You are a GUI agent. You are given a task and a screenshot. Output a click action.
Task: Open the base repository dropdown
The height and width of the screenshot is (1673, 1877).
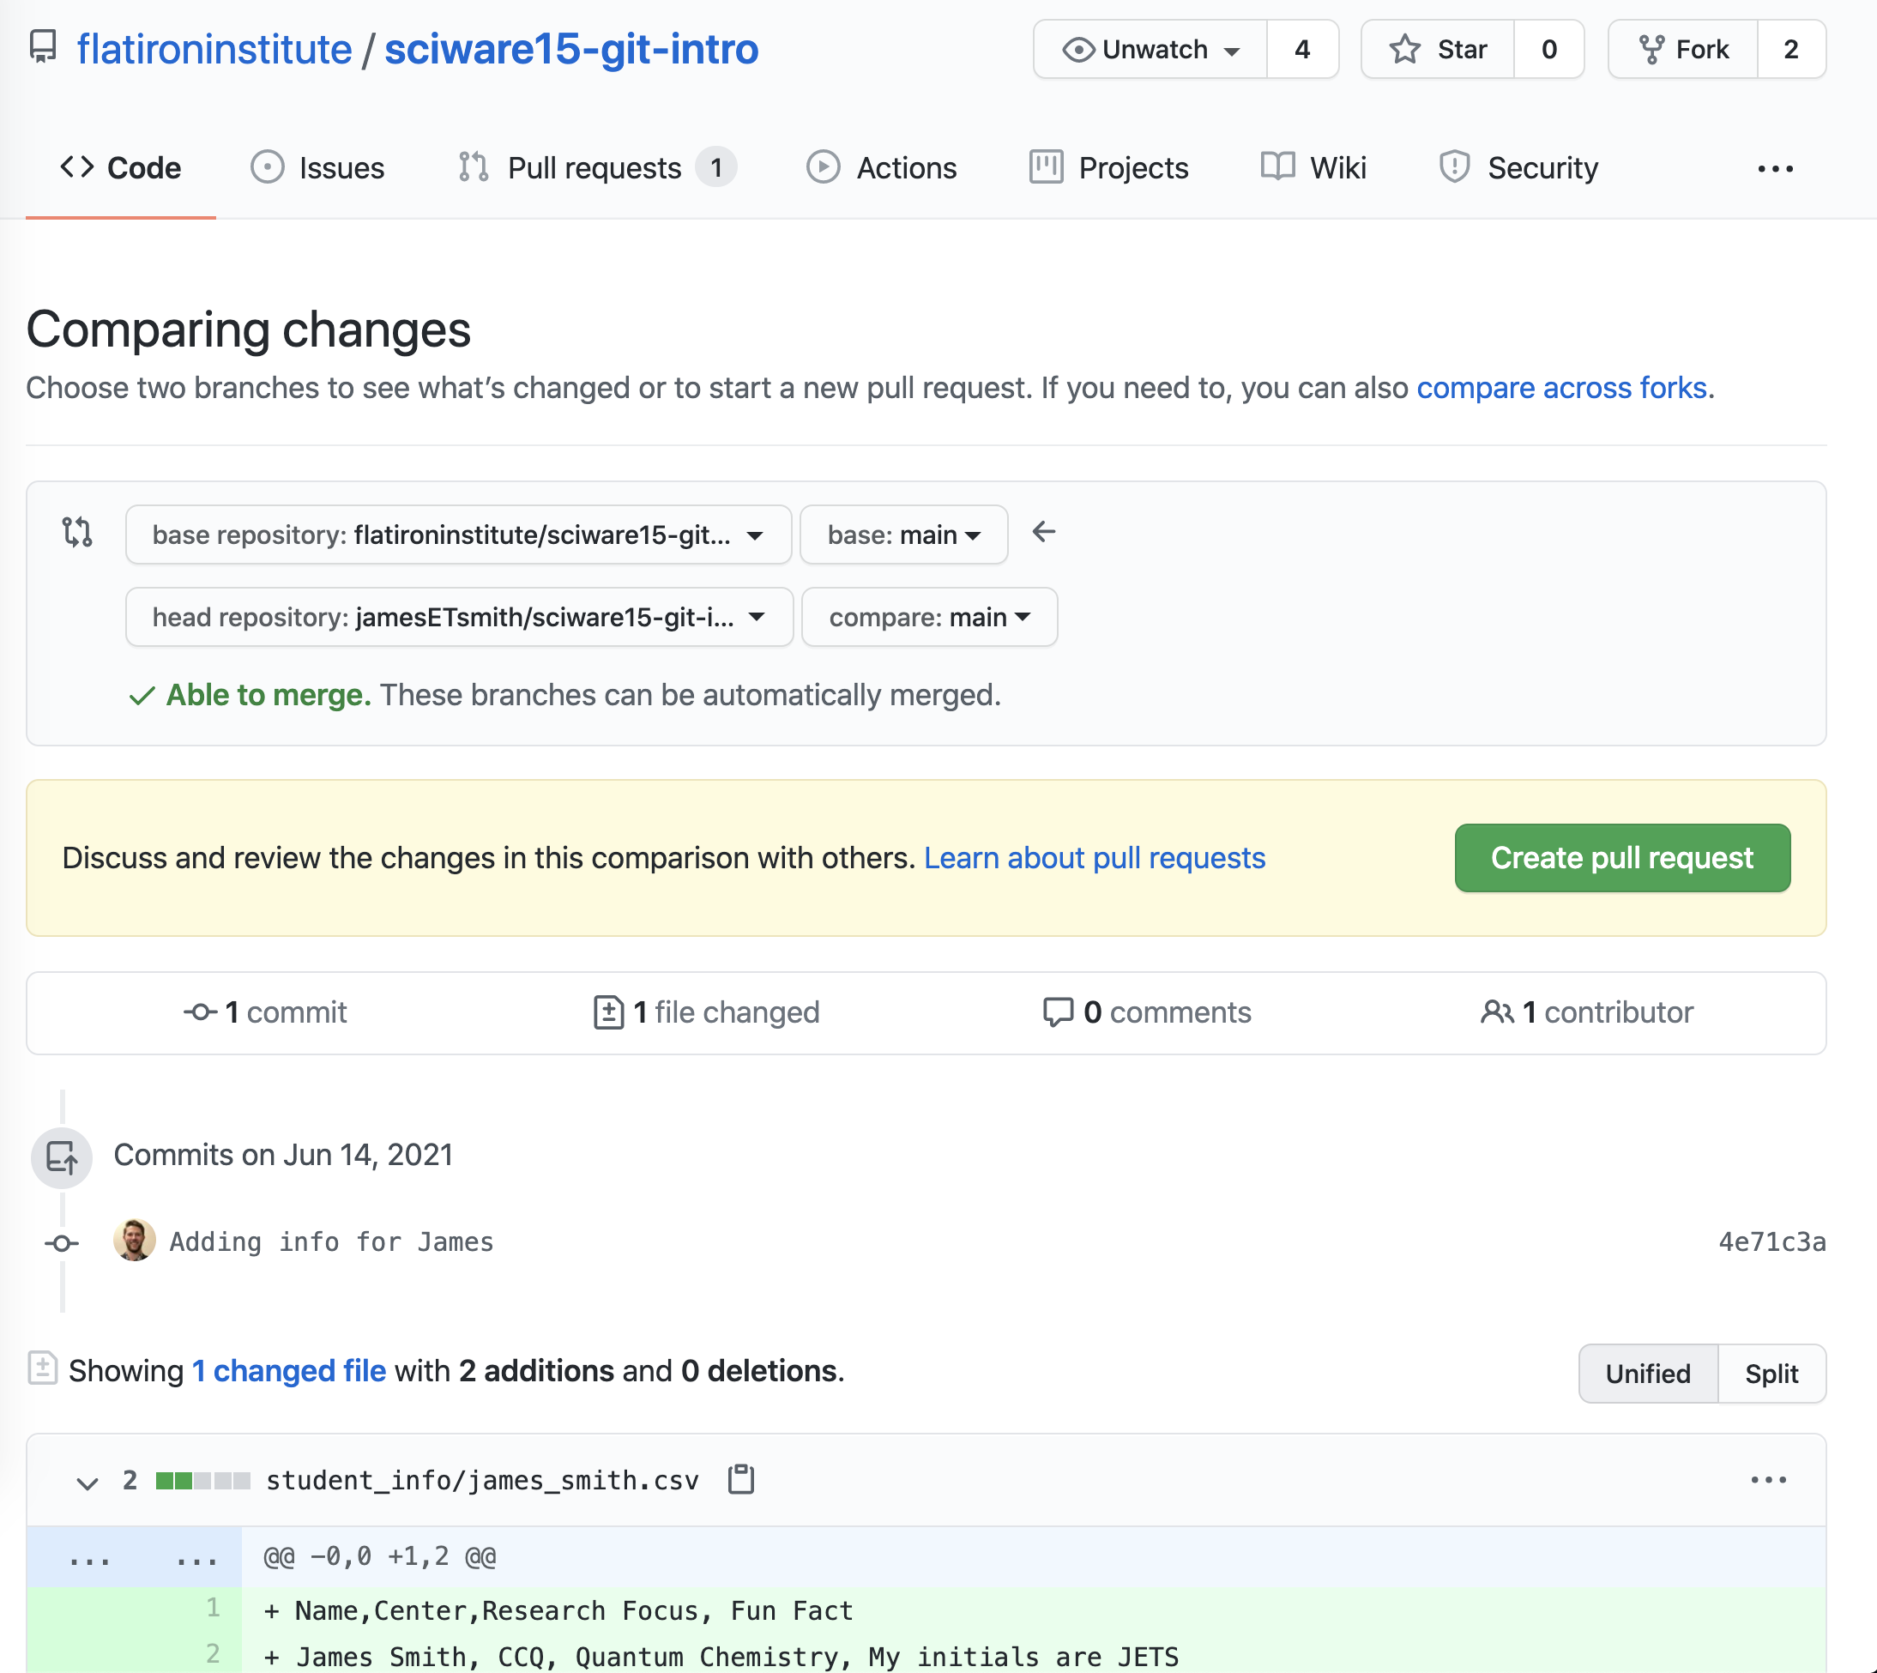point(458,534)
